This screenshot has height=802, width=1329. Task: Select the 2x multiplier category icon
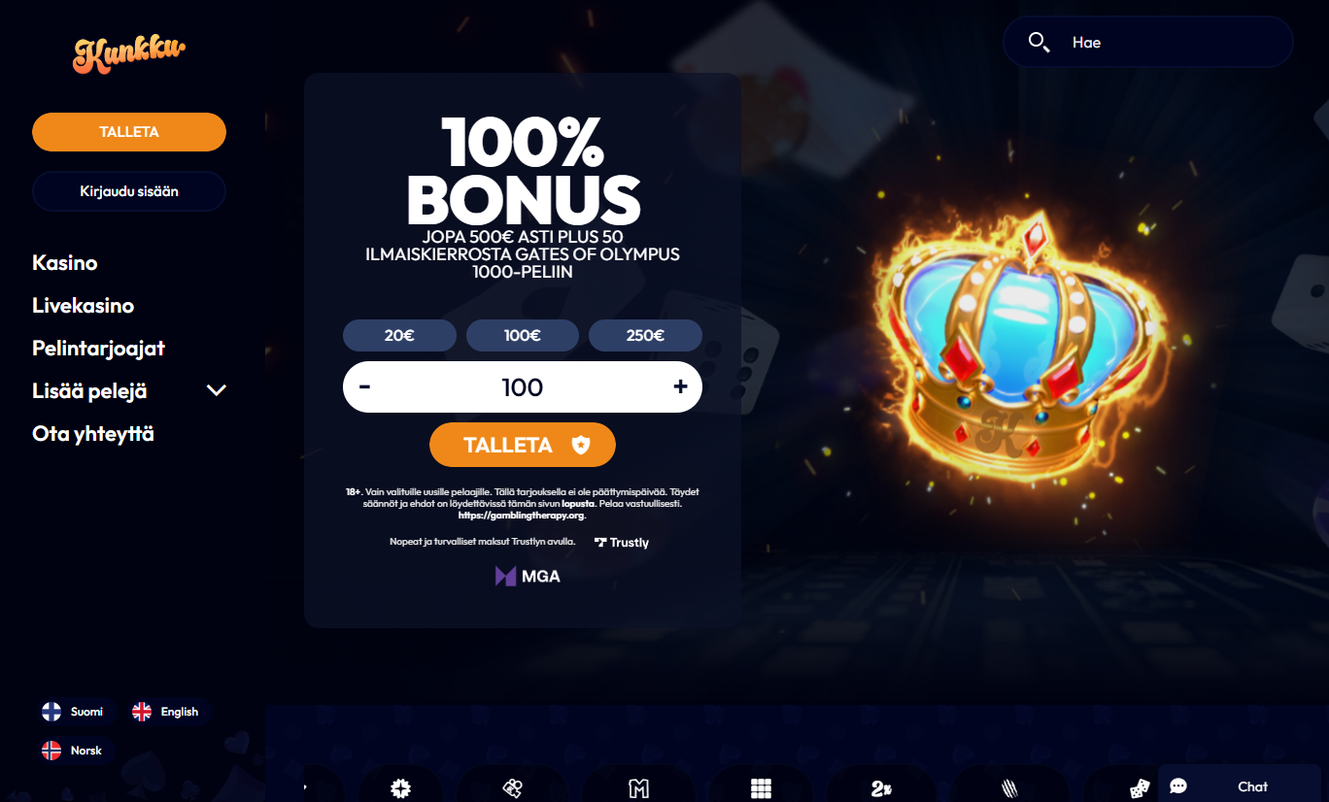[881, 788]
